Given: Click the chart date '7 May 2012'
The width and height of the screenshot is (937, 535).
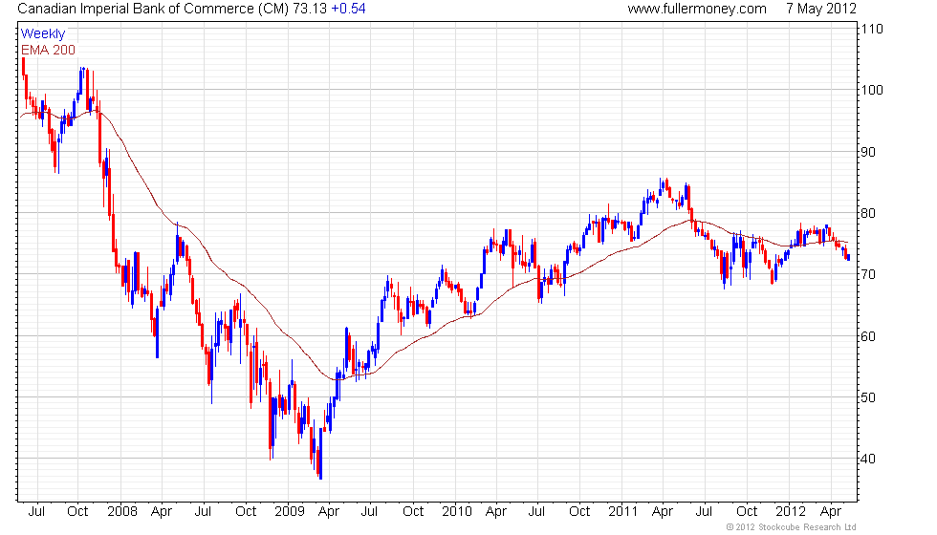Looking at the screenshot, I should pos(821,9).
